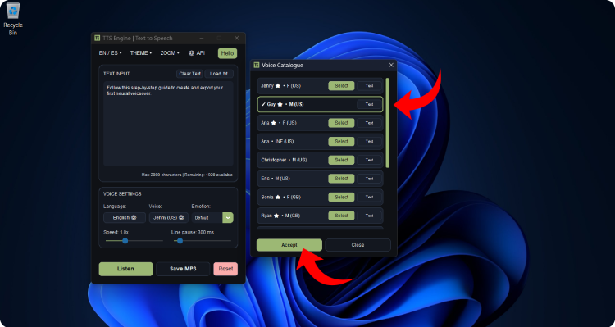Open the API settings with gear icon
The width and height of the screenshot is (615, 327).
pos(197,53)
